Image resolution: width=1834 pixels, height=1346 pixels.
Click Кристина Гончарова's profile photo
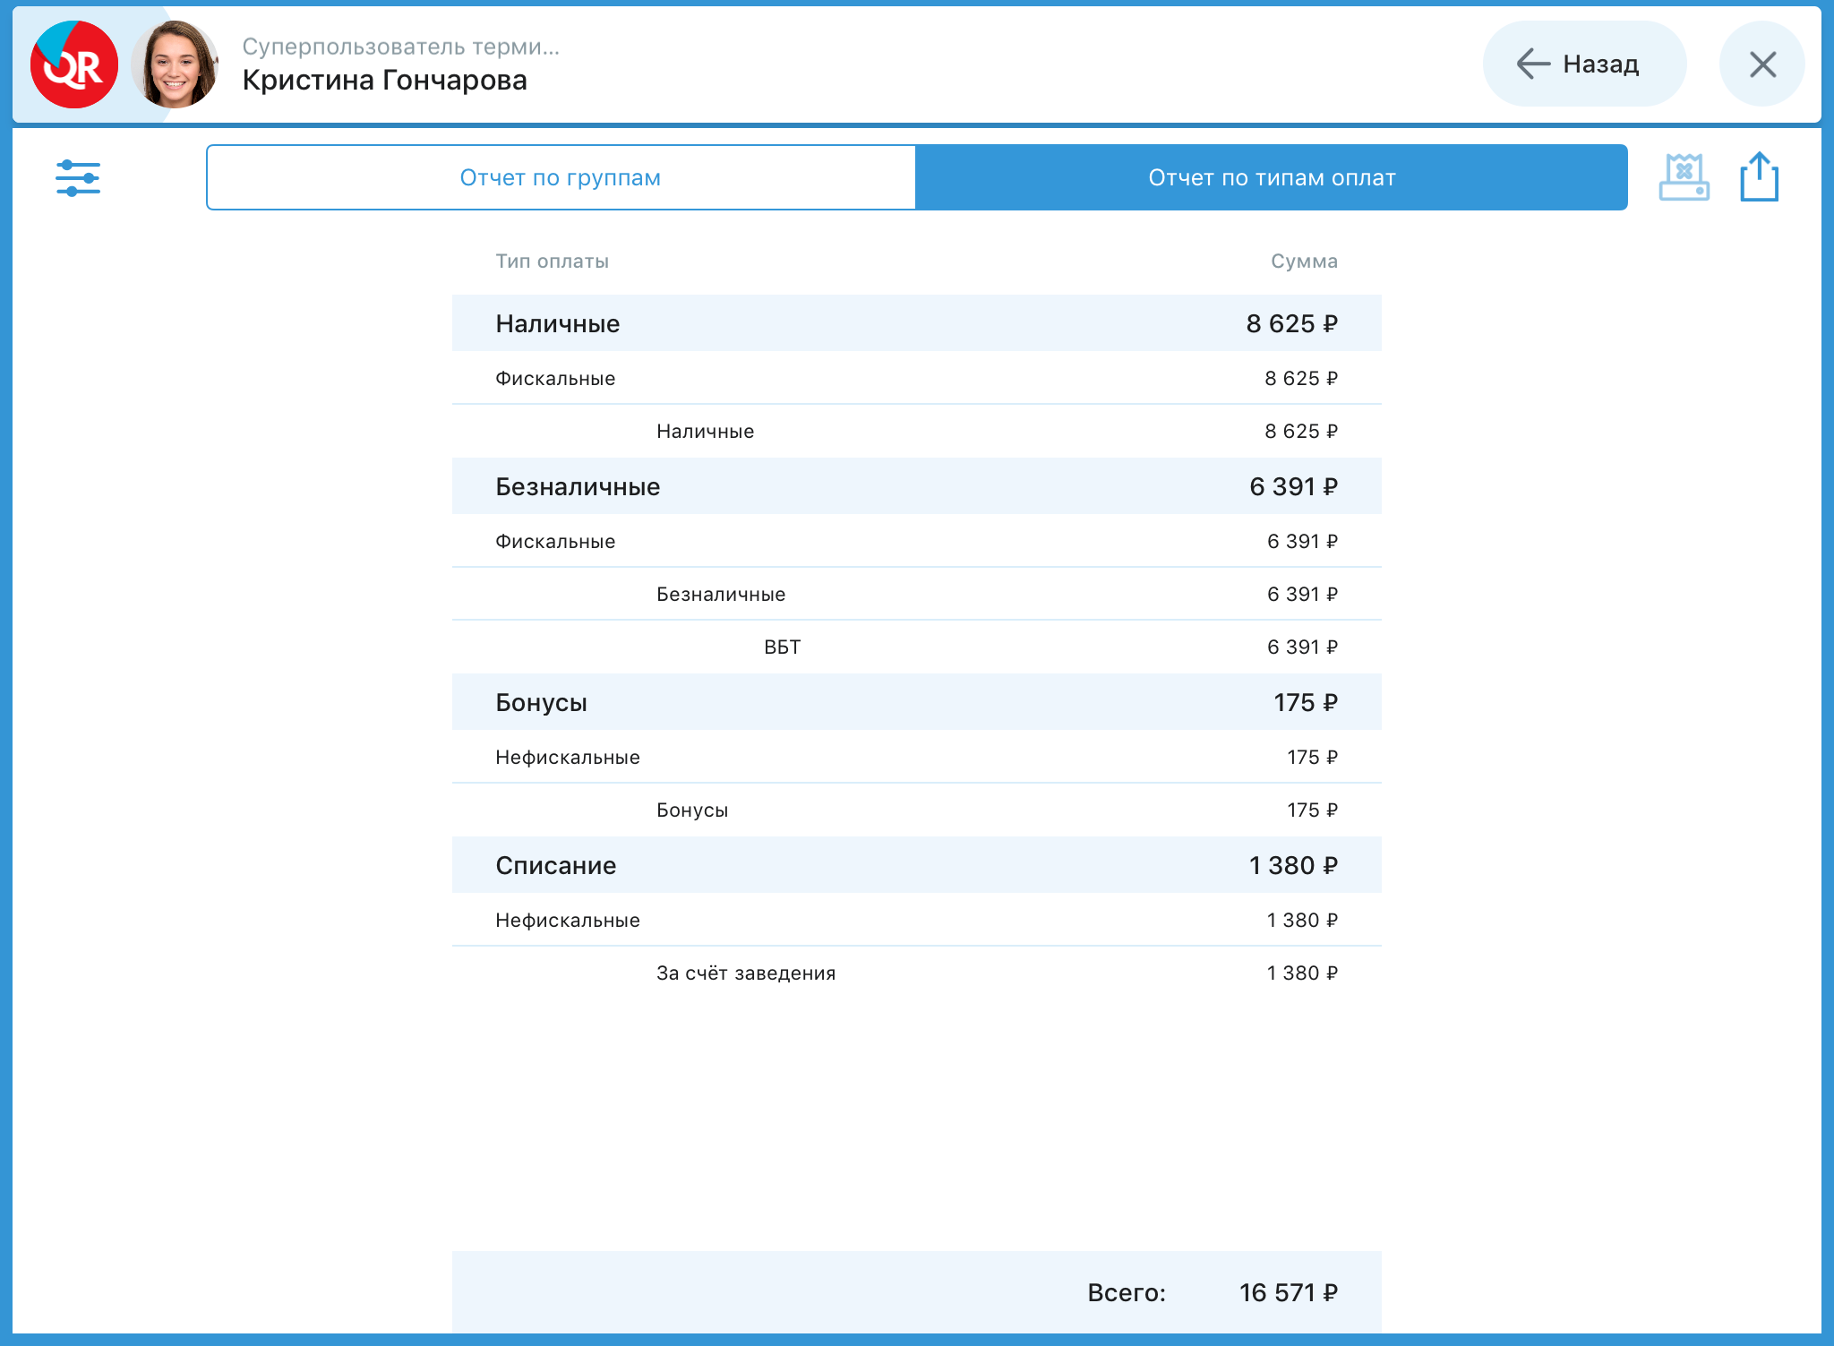176,64
